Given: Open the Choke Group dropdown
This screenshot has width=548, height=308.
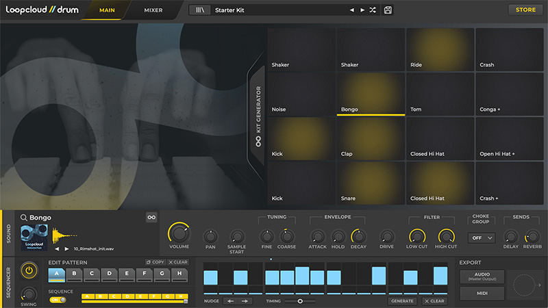Looking at the screenshot, I should click(x=481, y=238).
